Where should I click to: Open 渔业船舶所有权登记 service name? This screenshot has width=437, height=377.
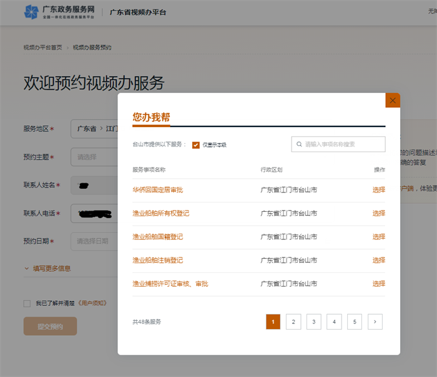160,214
